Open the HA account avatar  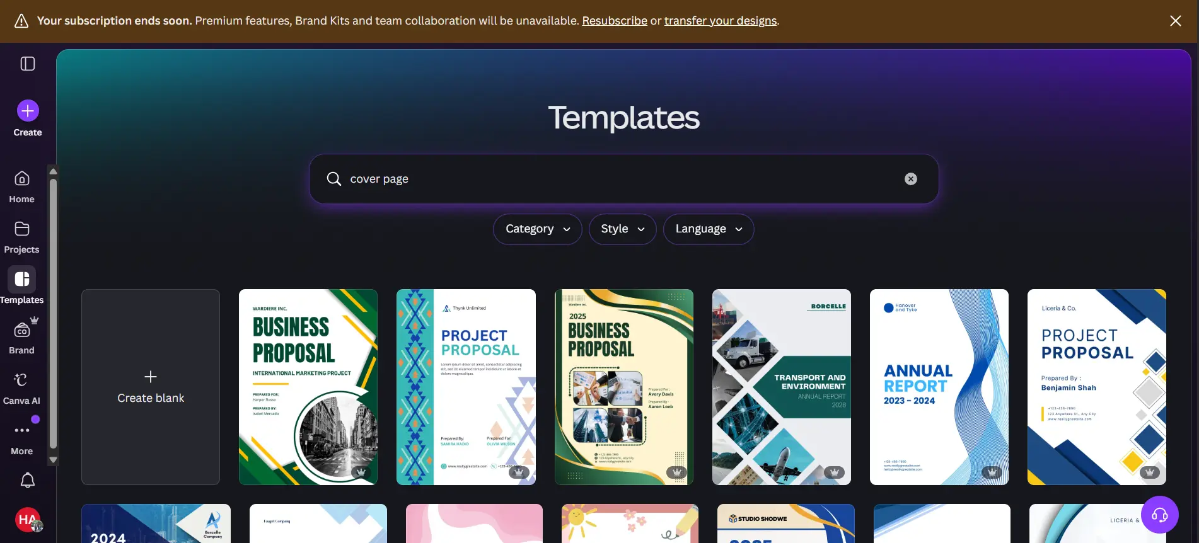(28, 520)
